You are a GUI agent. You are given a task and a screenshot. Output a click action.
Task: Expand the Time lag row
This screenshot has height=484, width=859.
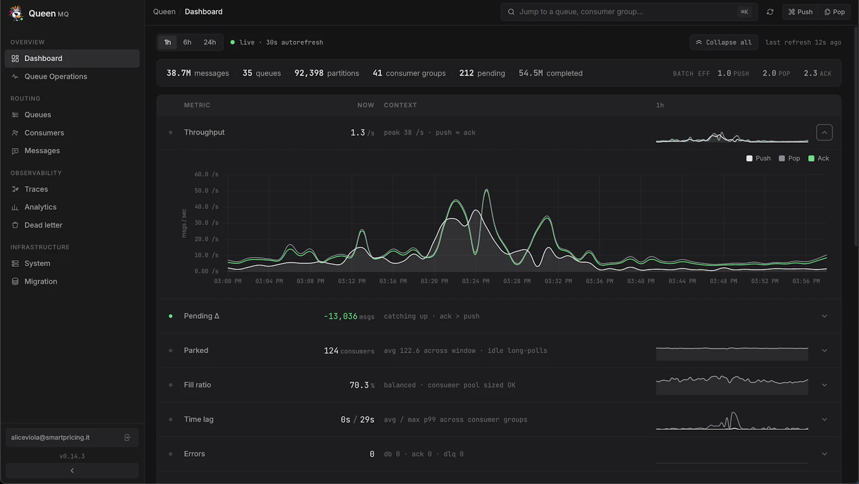tap(825, 420)
